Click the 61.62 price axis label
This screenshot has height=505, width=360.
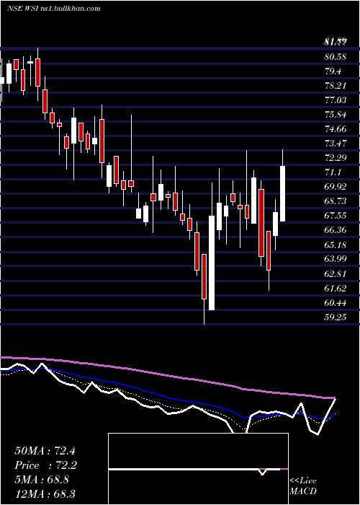[336, 288]
